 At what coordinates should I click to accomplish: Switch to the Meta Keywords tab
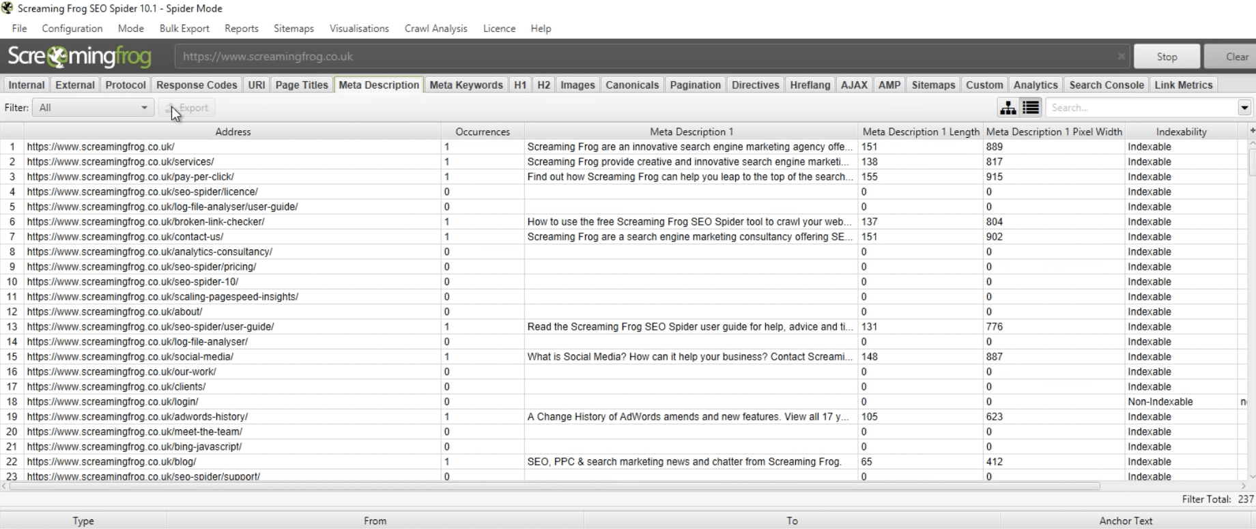click(466, 85)
